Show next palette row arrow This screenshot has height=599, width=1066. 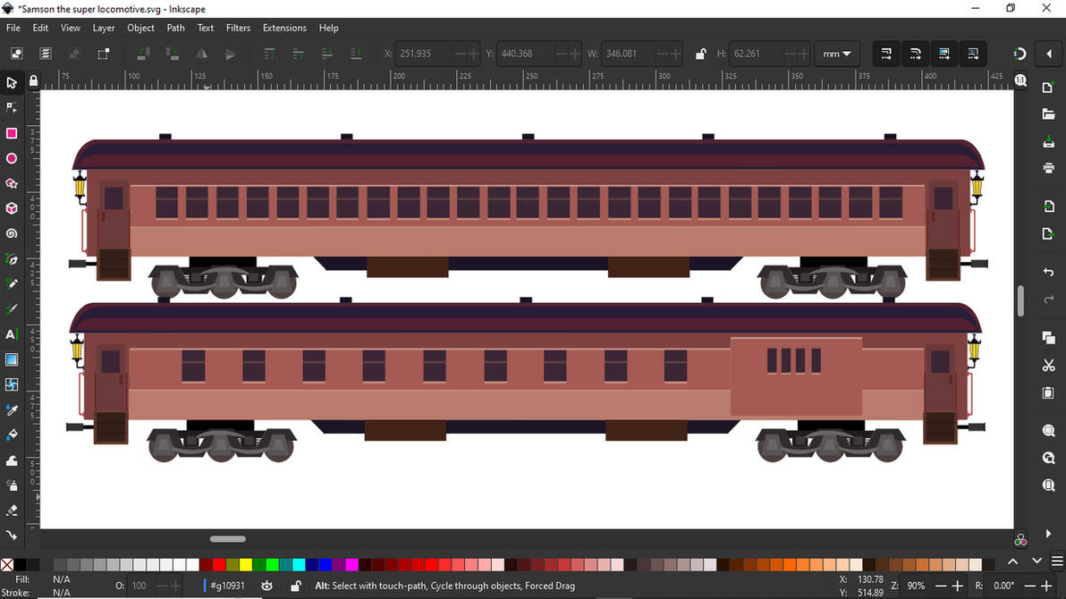pos(1036,561)
